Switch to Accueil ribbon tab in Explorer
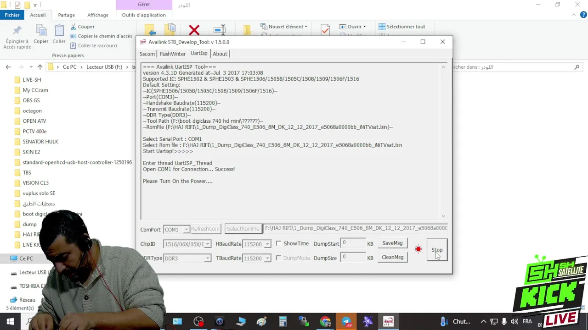 point(38,15)
